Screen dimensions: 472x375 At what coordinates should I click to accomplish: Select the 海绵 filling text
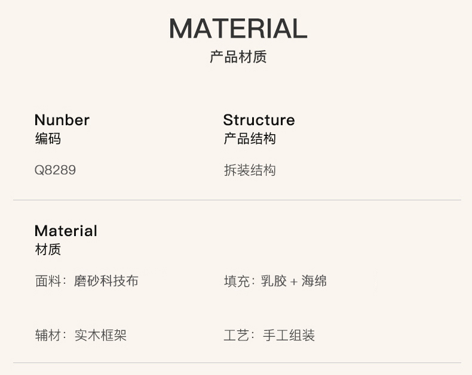tap(314, 281)
